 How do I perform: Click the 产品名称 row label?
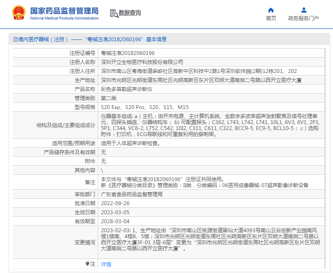tap(85, 89)
